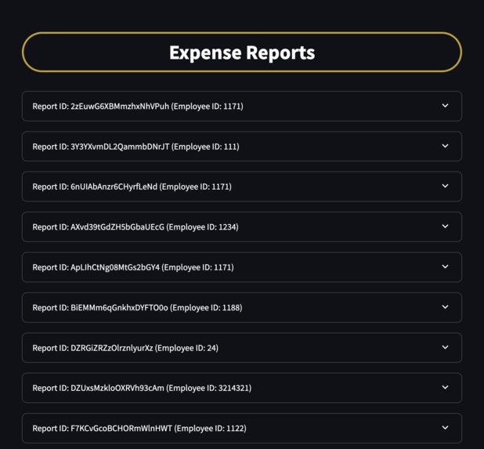
Task: Click text 'Report ID: 3Y3YXvmDL2QammbDNrJT (Employee ID: 111)'
Action: click(135, 147)
